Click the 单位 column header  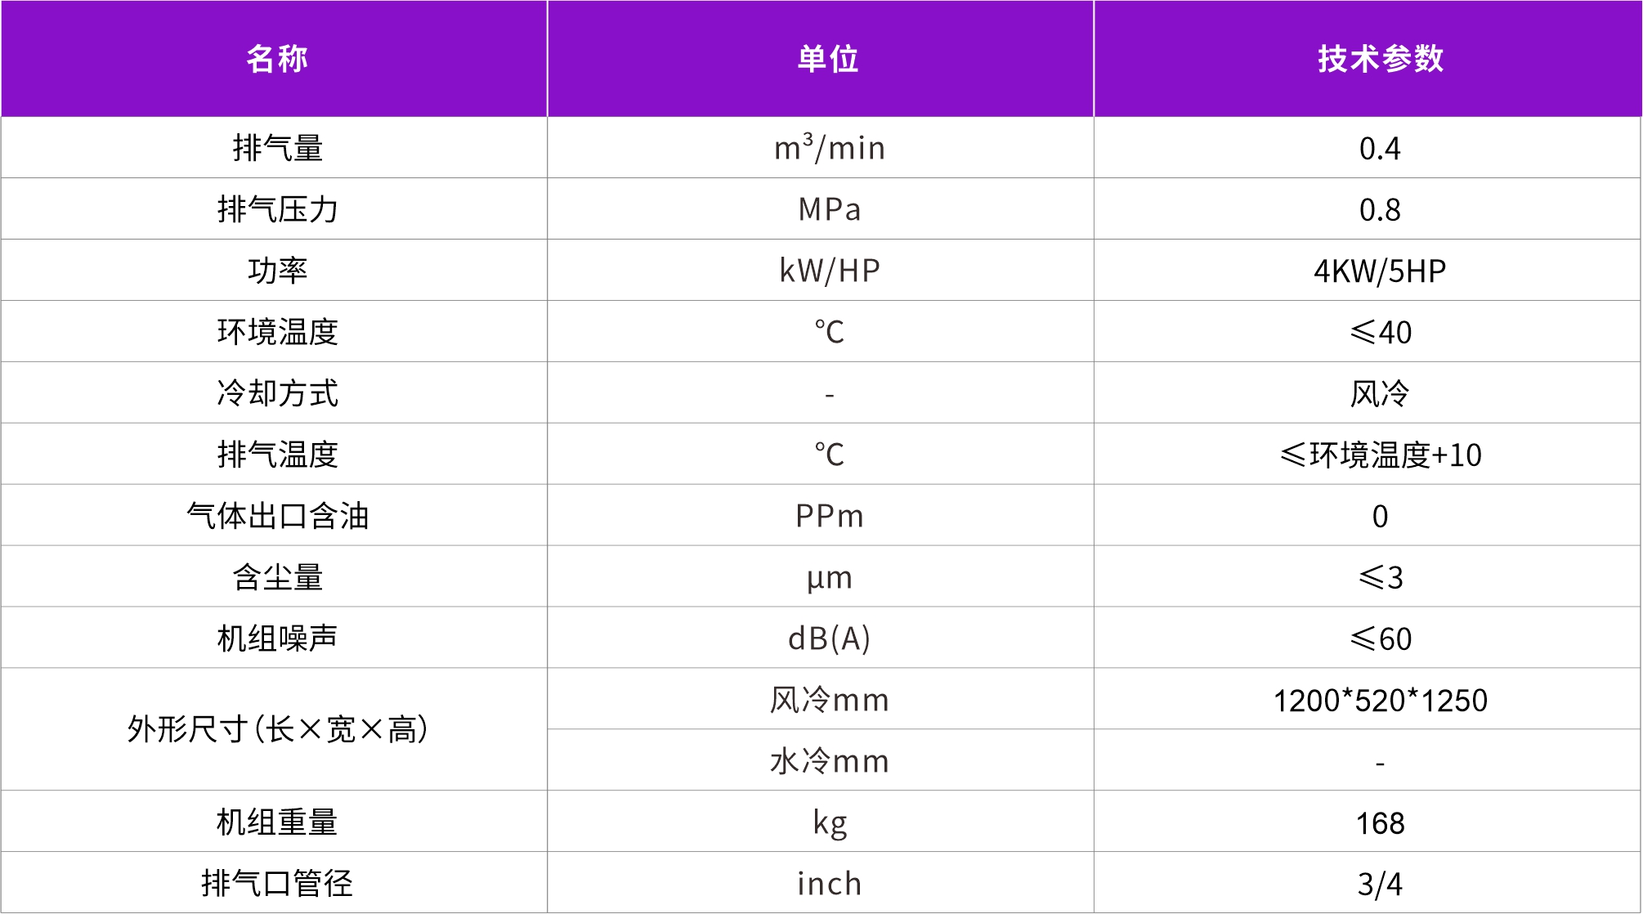[x=828, y=59]
